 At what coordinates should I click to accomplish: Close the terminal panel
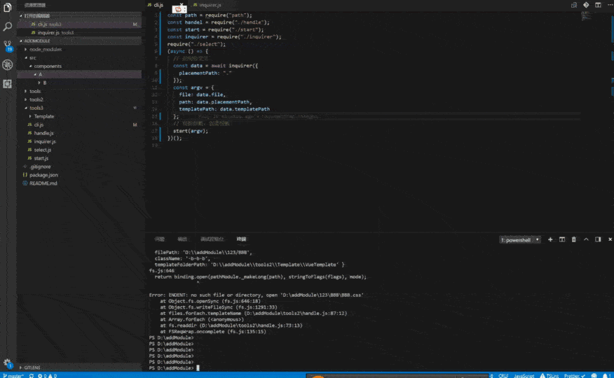[x=610, y=239]
